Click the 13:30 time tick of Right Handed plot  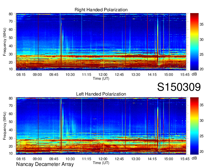[x=136, y=75]
